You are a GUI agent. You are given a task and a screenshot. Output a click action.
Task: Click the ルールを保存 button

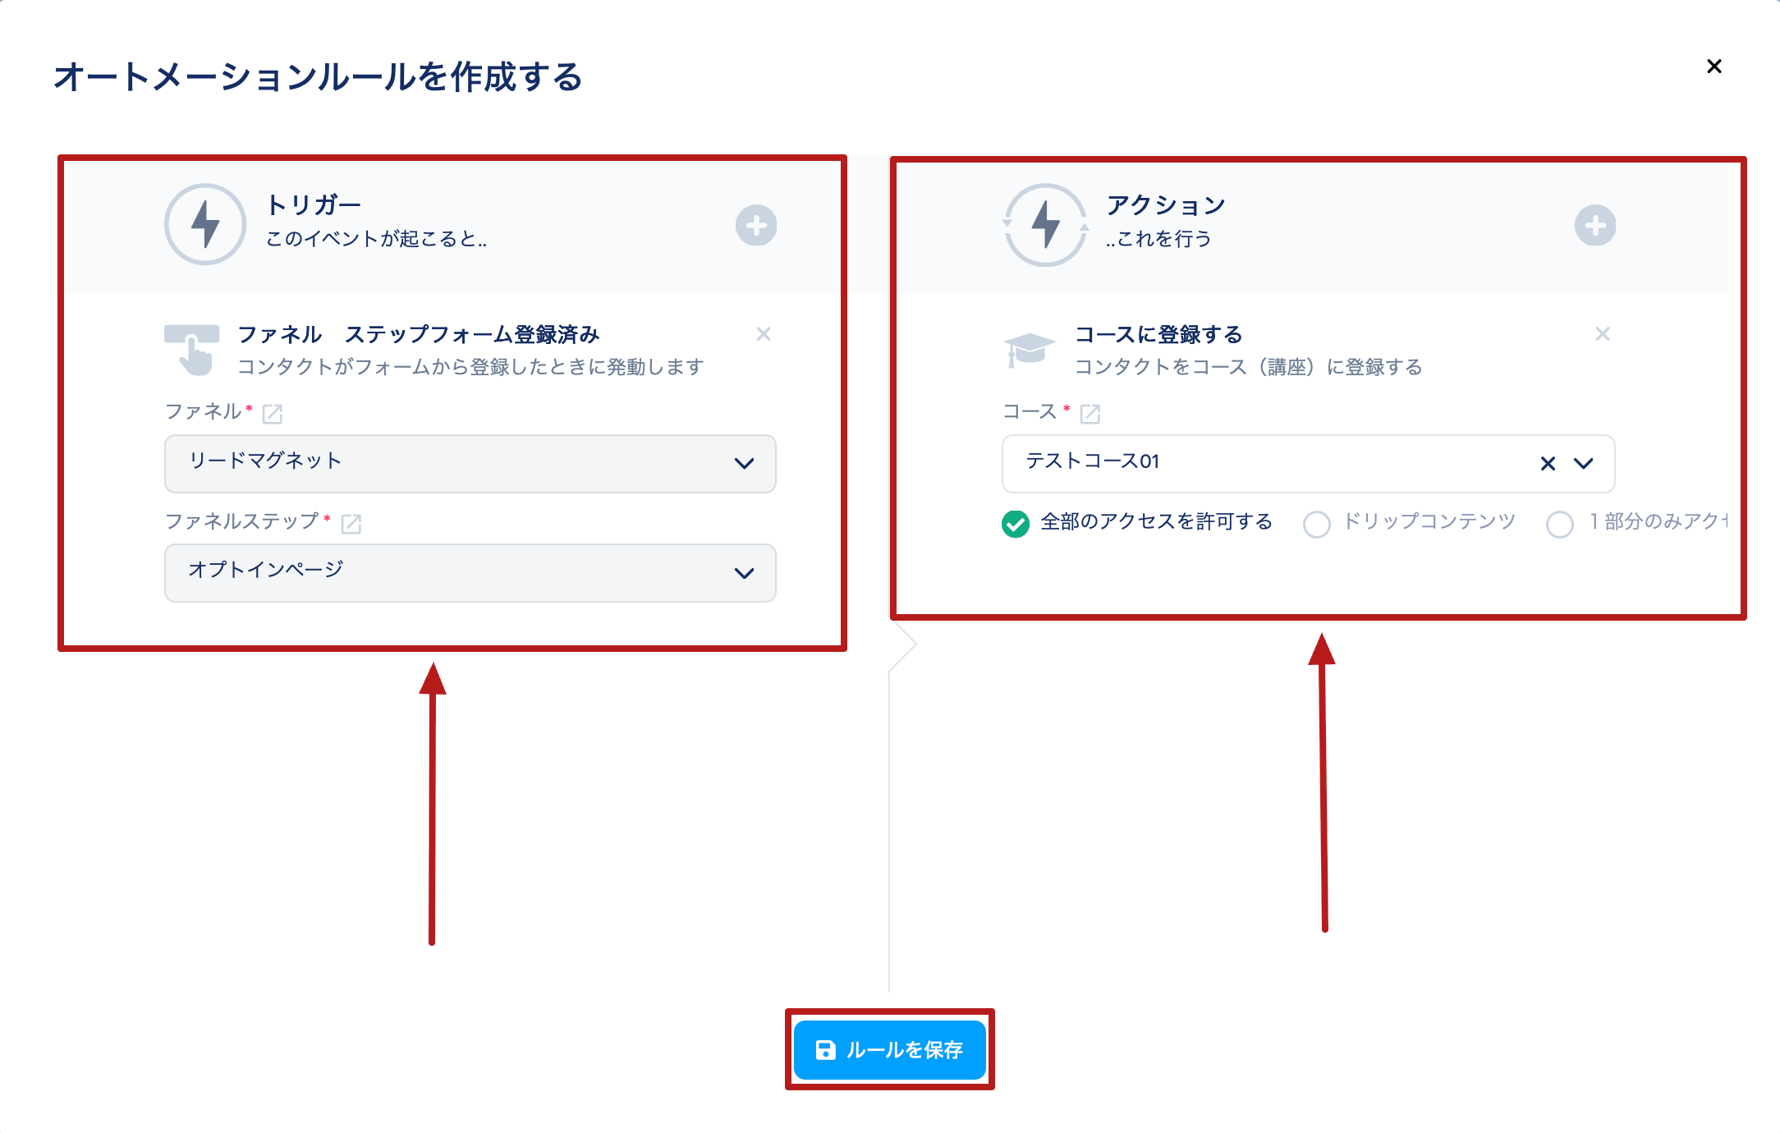pyautogui.click(x=889, y=1049)
